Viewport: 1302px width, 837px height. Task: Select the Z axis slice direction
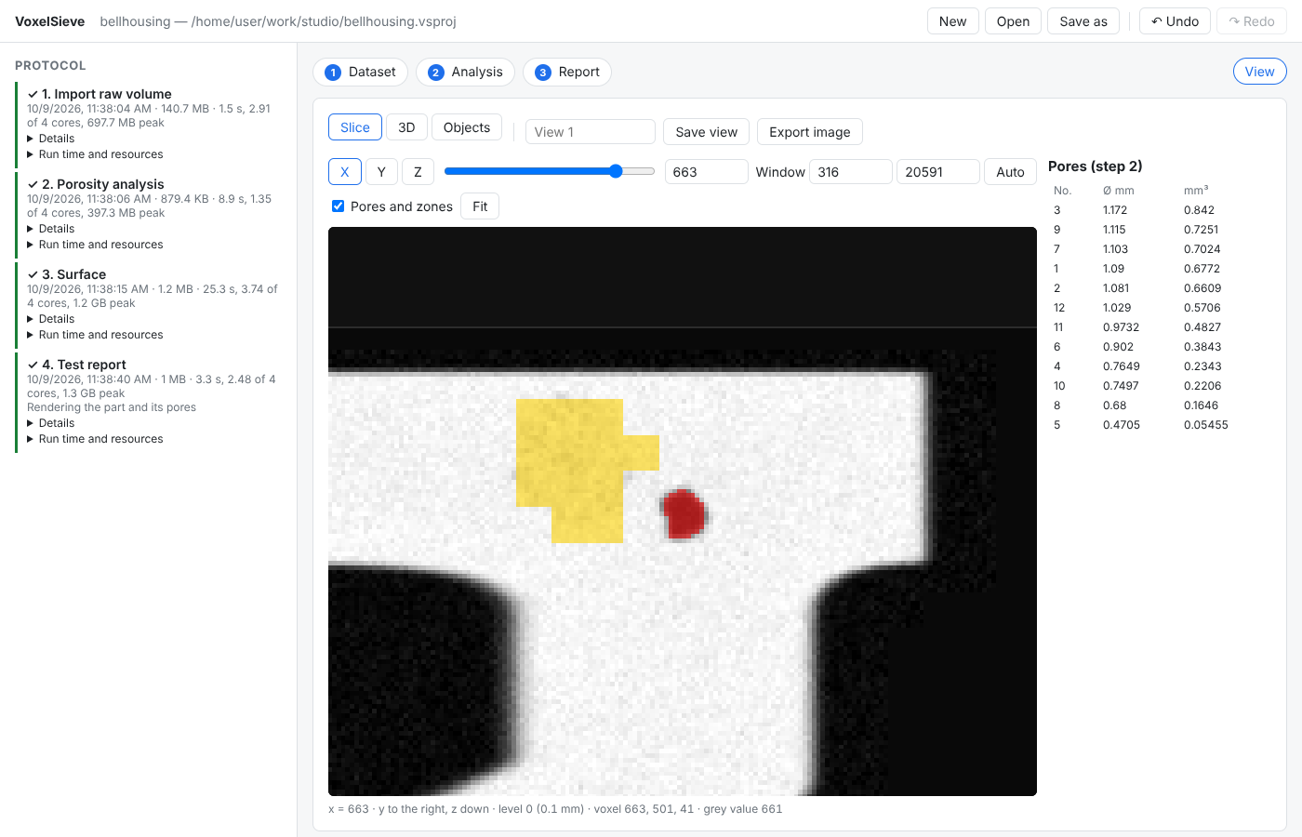point(418,172)
